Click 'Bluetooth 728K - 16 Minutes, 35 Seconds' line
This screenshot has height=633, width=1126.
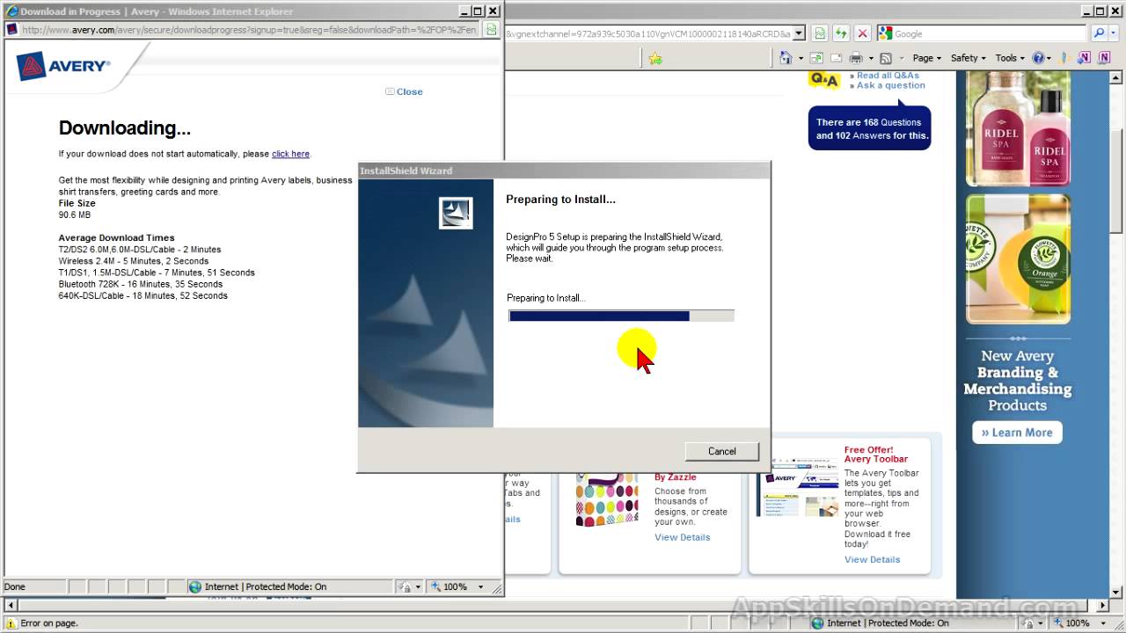point(141,284)
